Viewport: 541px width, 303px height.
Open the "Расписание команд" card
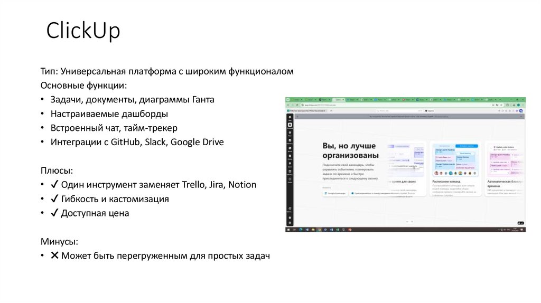pos(455,168)
